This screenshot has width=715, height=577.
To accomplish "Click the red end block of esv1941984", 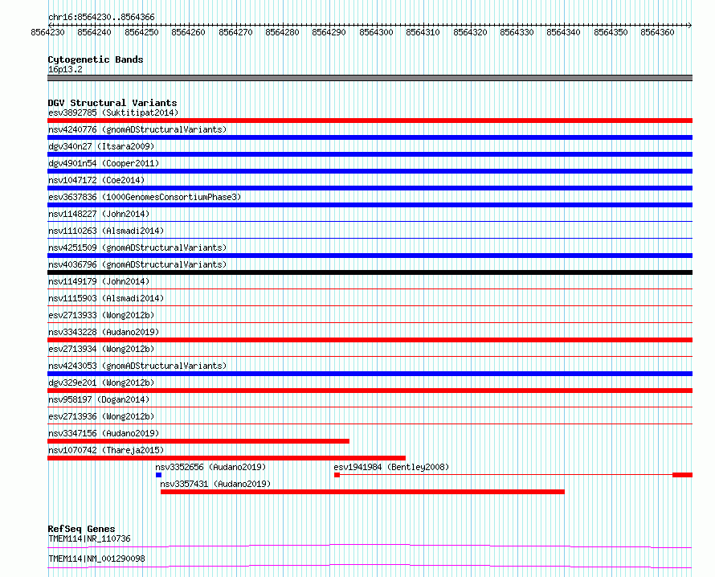I will [683, 475].
